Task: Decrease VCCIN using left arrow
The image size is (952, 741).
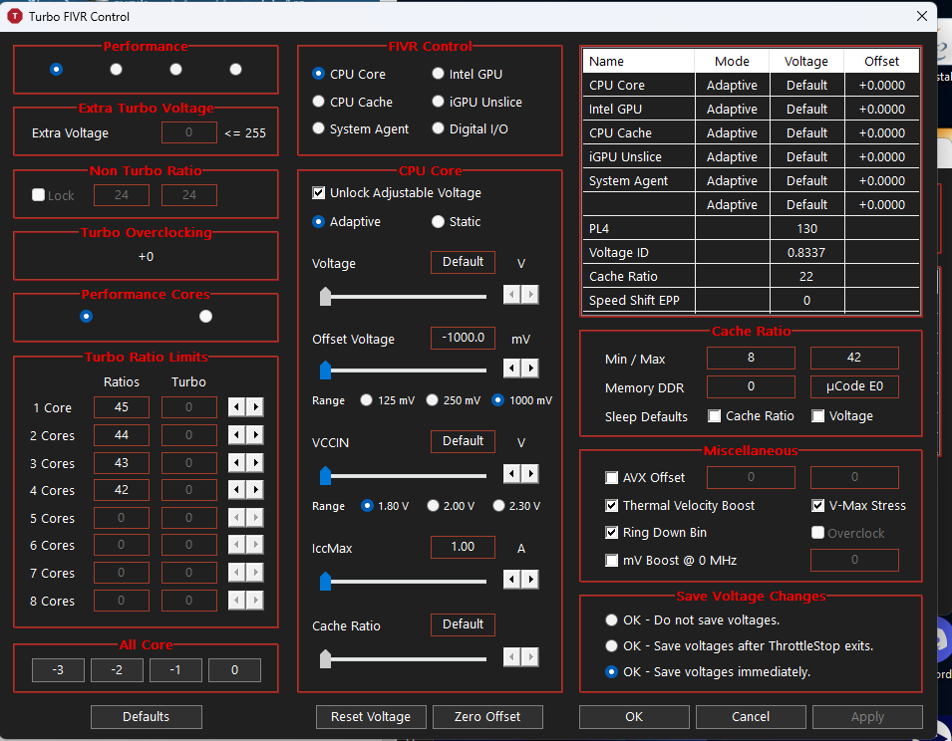Action: click(x=511, y=474)
